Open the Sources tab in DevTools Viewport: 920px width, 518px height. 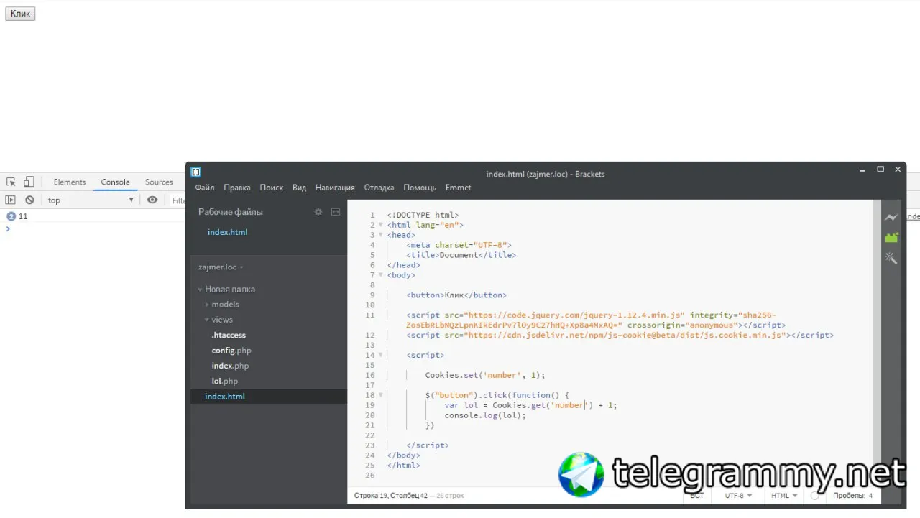coord(159,182)
